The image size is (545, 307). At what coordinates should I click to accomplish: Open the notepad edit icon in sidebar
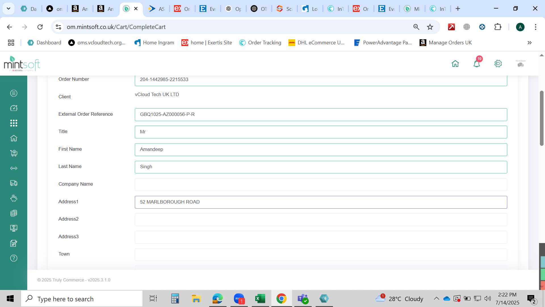pyautogui.click(x=14, y=243)
